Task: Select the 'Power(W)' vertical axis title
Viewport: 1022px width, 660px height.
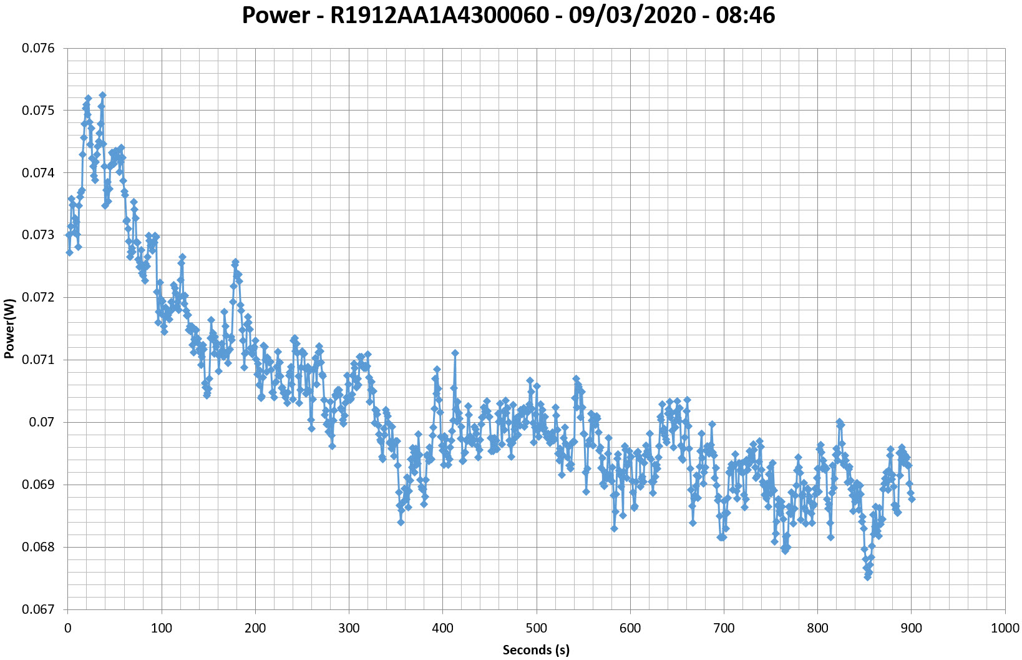Action: (x=9, y=328)
